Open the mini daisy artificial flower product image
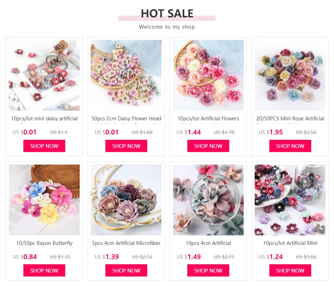 (x=44, y=75)
